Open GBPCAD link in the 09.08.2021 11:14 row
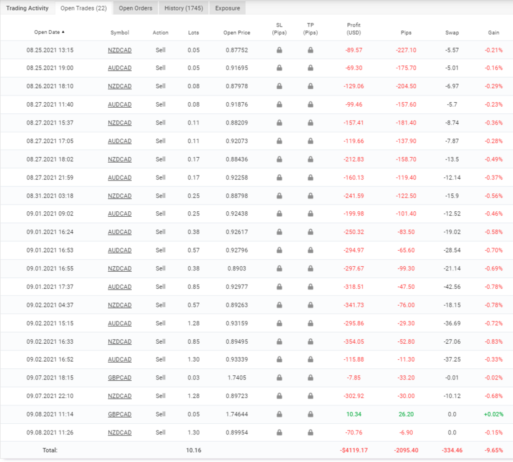The height and width of the screenshot is (462, 513). 119,415
